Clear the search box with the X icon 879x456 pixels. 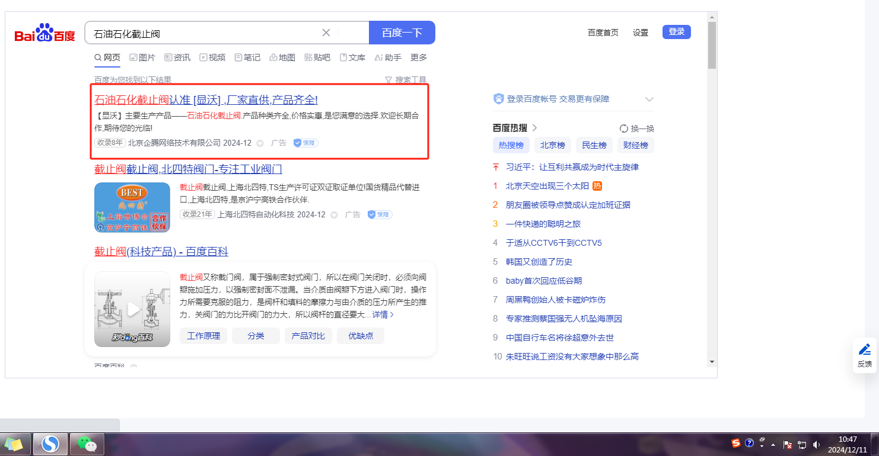326,33
